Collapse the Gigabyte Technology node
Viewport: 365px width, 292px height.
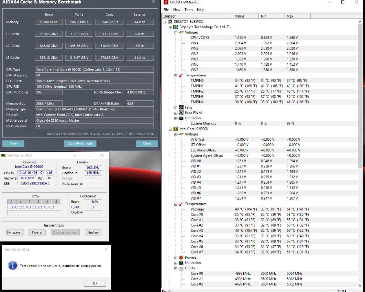pos(170,27)
